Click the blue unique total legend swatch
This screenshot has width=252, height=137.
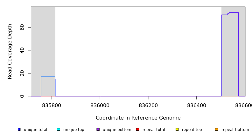pyautogui.click(x=19, y=129)
